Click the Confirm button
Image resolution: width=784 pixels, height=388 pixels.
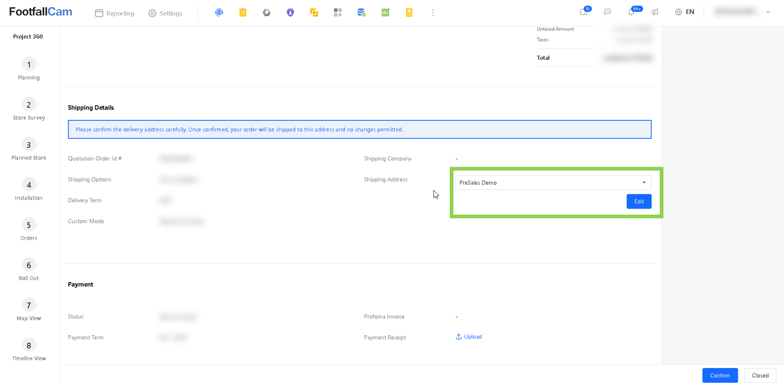click(720, 375)
